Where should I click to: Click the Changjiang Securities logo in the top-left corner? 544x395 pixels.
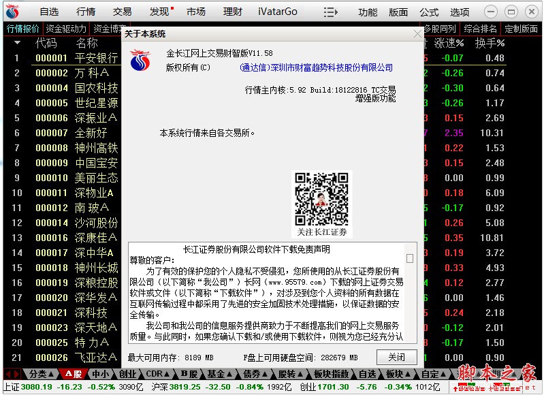(x=12, y=12)
